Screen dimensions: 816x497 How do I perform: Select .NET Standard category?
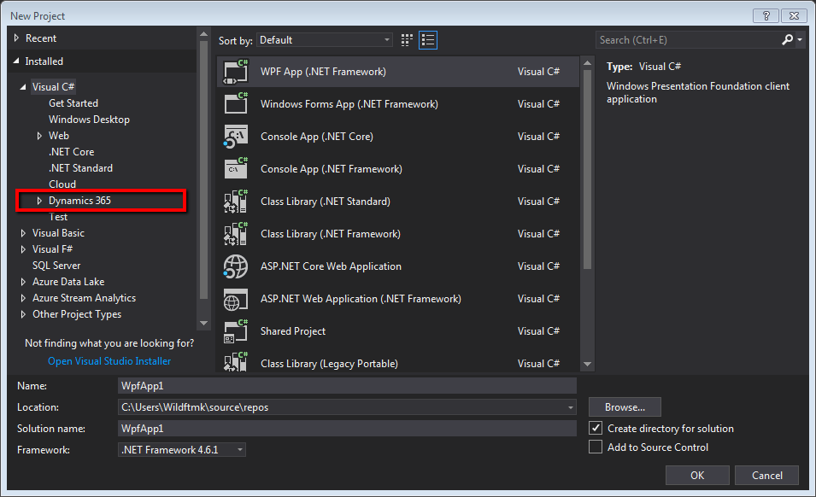coord(80,168)
